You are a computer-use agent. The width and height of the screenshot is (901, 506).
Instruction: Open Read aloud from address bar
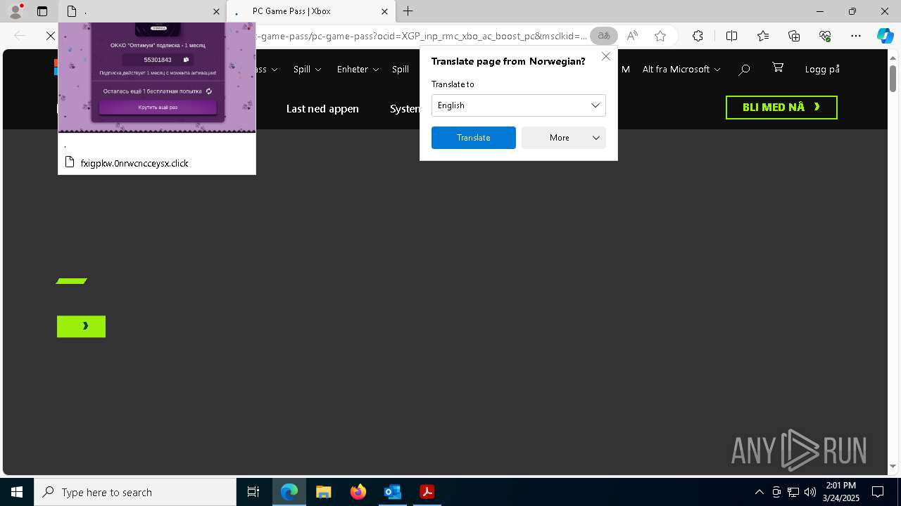(x=632, y=36)
